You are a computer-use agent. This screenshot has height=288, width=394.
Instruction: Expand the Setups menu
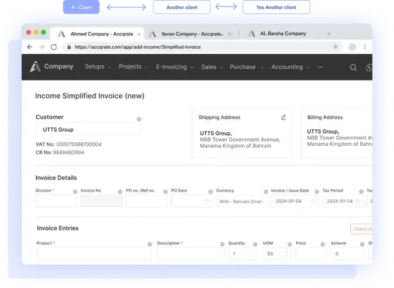click(x=98, y=66)
